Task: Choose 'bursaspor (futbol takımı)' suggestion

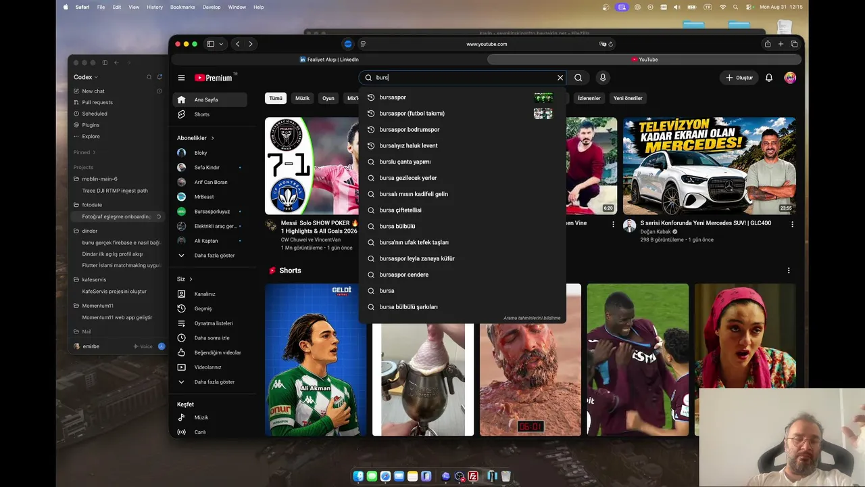Action: point(462,114)
